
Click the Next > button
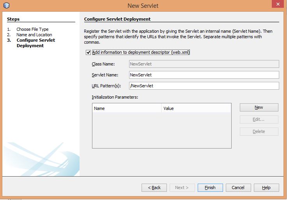point(182,188)
